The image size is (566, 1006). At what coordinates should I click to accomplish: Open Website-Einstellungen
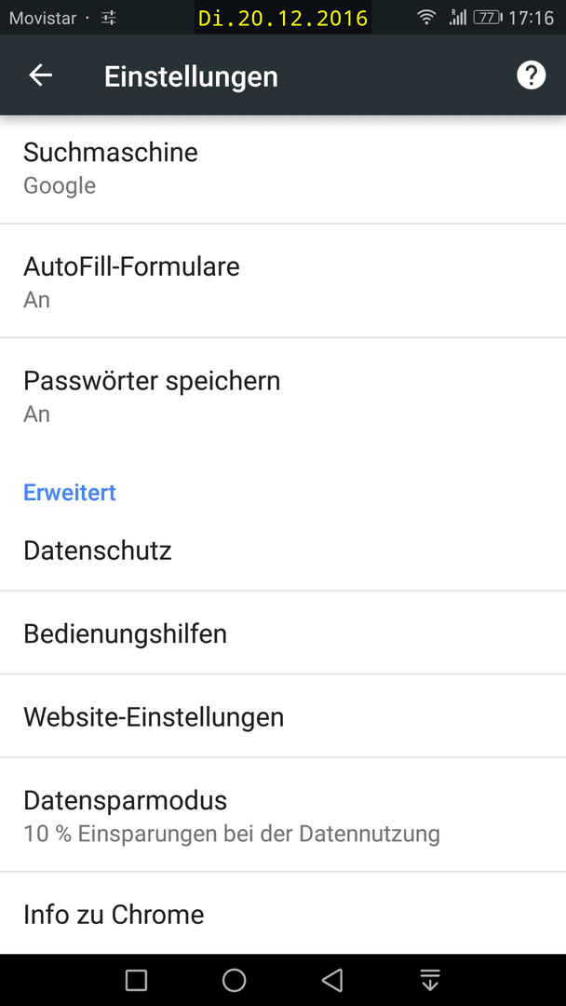tap(283, 716)
